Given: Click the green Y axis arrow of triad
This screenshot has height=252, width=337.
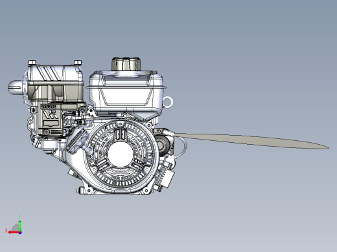Looking at the screenshot, I should click(x=19, y=226).
